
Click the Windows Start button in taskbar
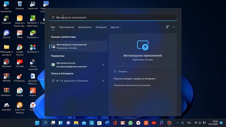pos(37,123)
